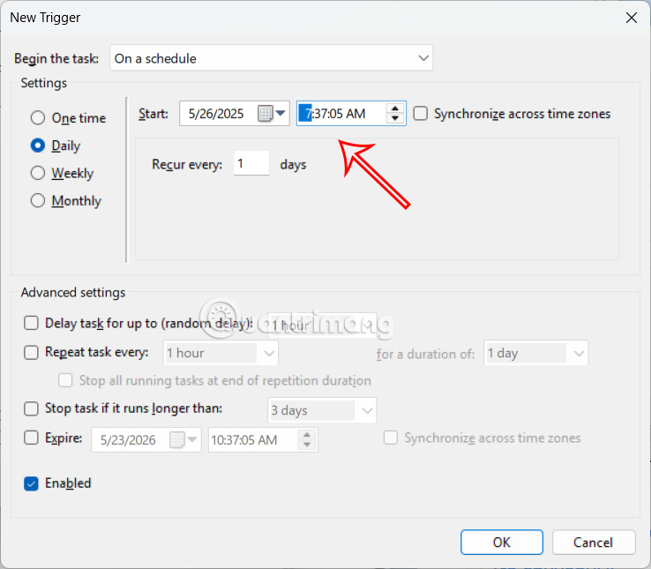Screen dimensions: 651x569
Task: Select the Weekly radio button
Action: (38, 173)
